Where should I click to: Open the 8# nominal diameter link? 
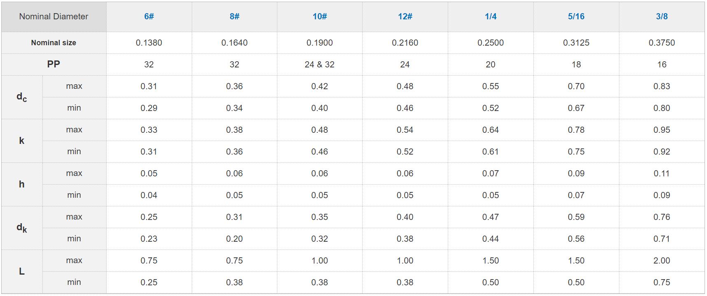(235, 16)
